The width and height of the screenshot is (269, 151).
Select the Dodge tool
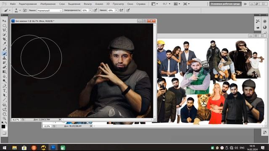[x=4, y=81]
